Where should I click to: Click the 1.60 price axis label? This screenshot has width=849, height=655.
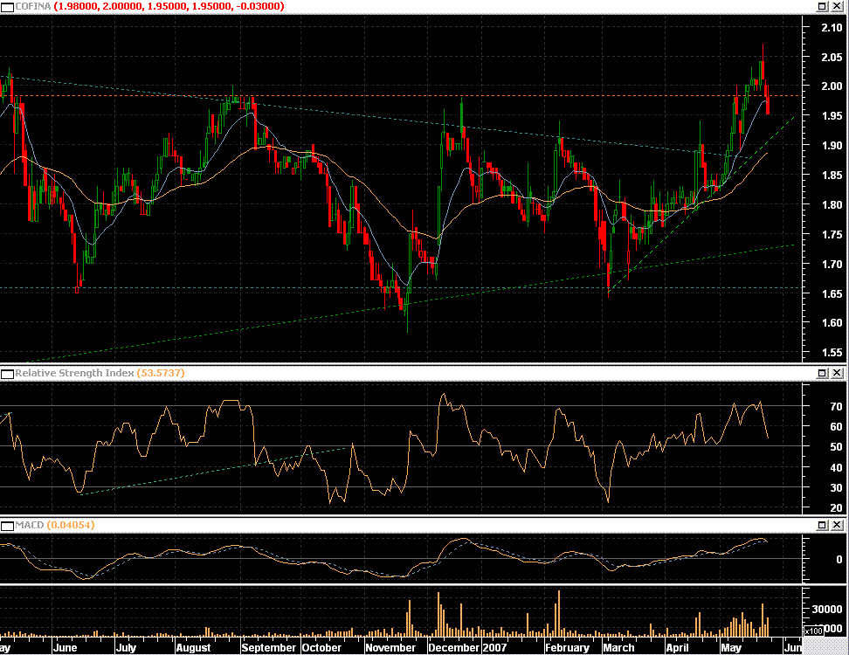coord(832,323)
